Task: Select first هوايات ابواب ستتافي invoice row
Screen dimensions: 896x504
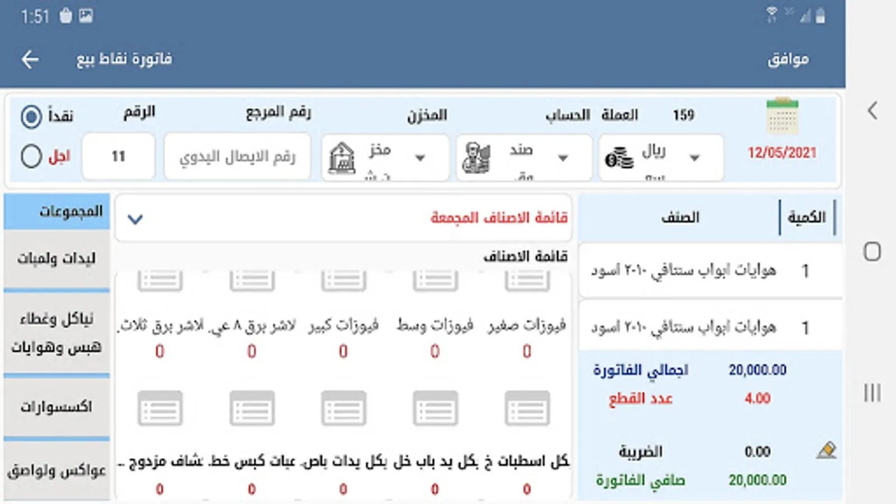Action: (x=711, y=271)
